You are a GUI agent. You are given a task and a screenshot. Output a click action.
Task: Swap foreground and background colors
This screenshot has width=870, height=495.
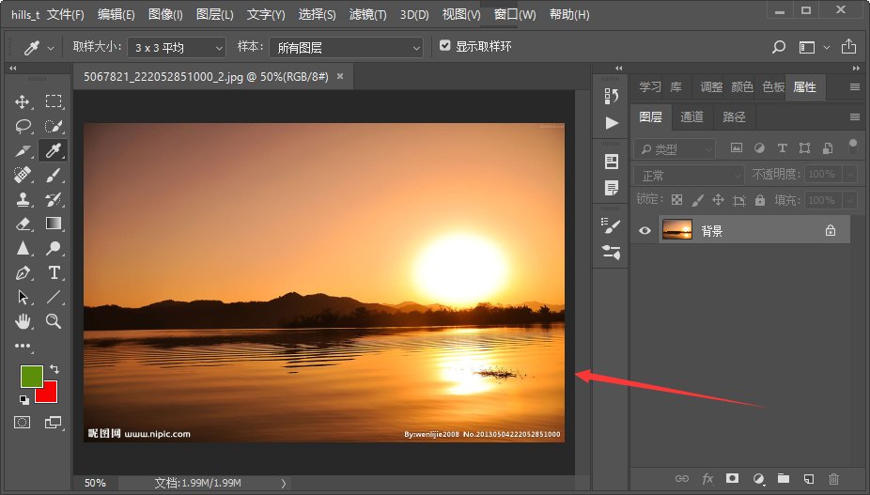(x=54, y=368)
